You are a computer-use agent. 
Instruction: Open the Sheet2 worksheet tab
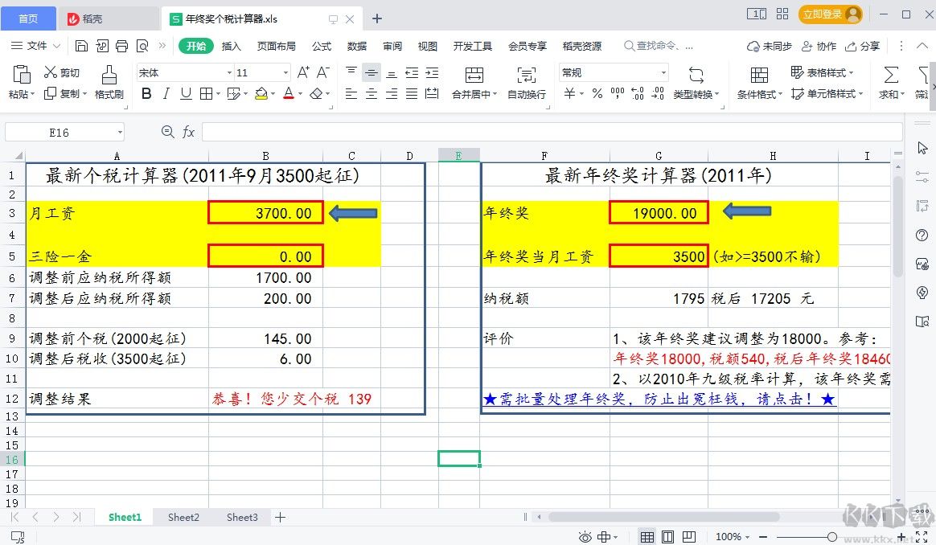point(183,517)
